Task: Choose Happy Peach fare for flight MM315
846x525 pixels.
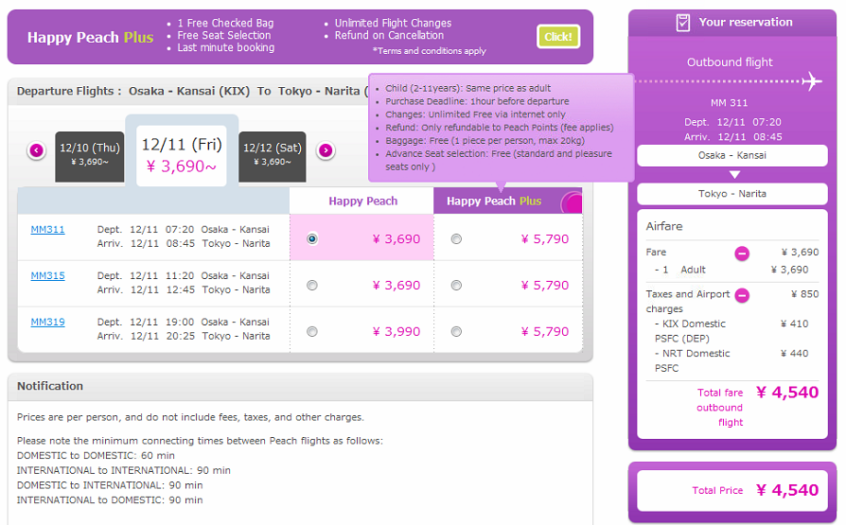Action: [312, 286]
